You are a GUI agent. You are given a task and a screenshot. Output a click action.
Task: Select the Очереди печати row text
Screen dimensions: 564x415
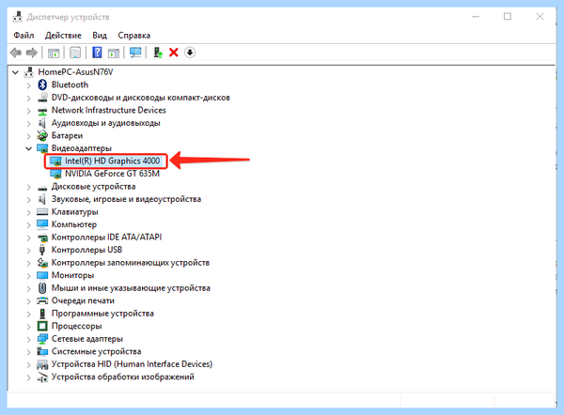coord(83,300)
